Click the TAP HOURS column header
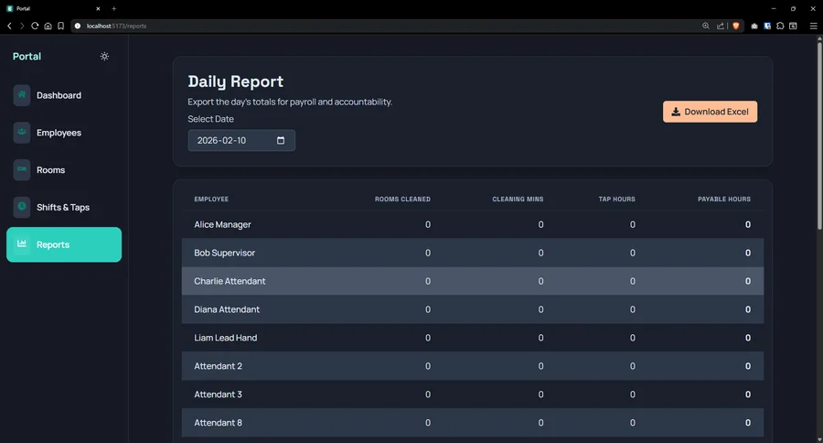The image size is (823, 443). pos(616,200)
